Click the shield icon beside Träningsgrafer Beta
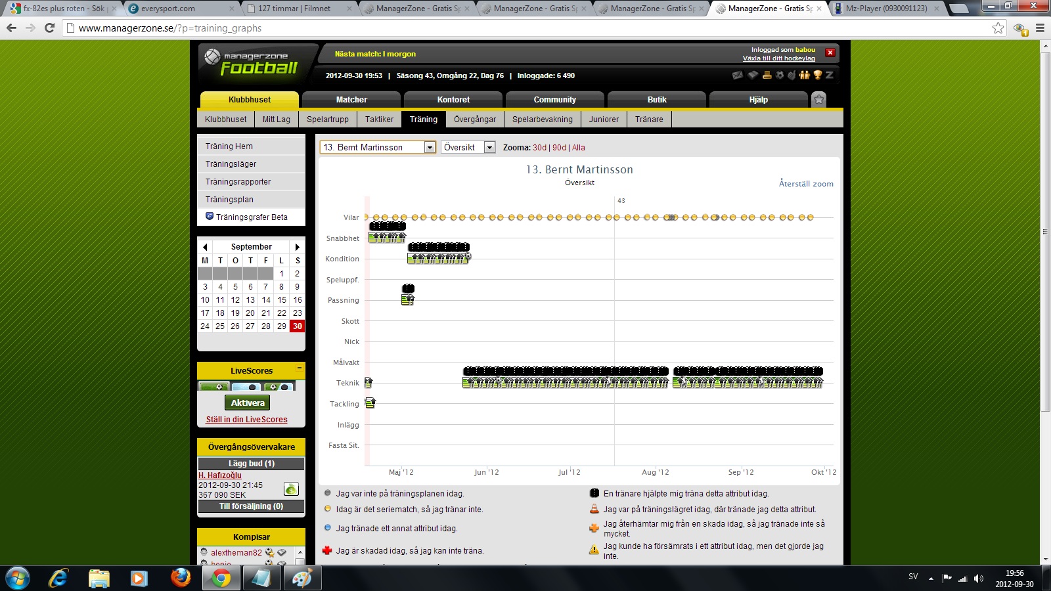 pos(210,216)
